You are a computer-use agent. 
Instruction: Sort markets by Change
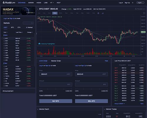(x=30, y=32)
